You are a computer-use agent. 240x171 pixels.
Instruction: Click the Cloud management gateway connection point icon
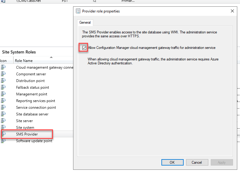pos(3,67)
